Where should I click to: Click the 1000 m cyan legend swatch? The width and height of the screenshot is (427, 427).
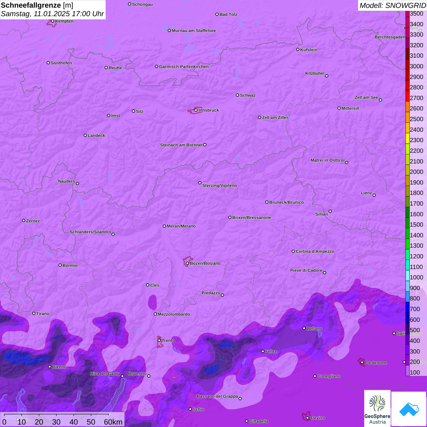pyautogui.click(x=407, y=275)
